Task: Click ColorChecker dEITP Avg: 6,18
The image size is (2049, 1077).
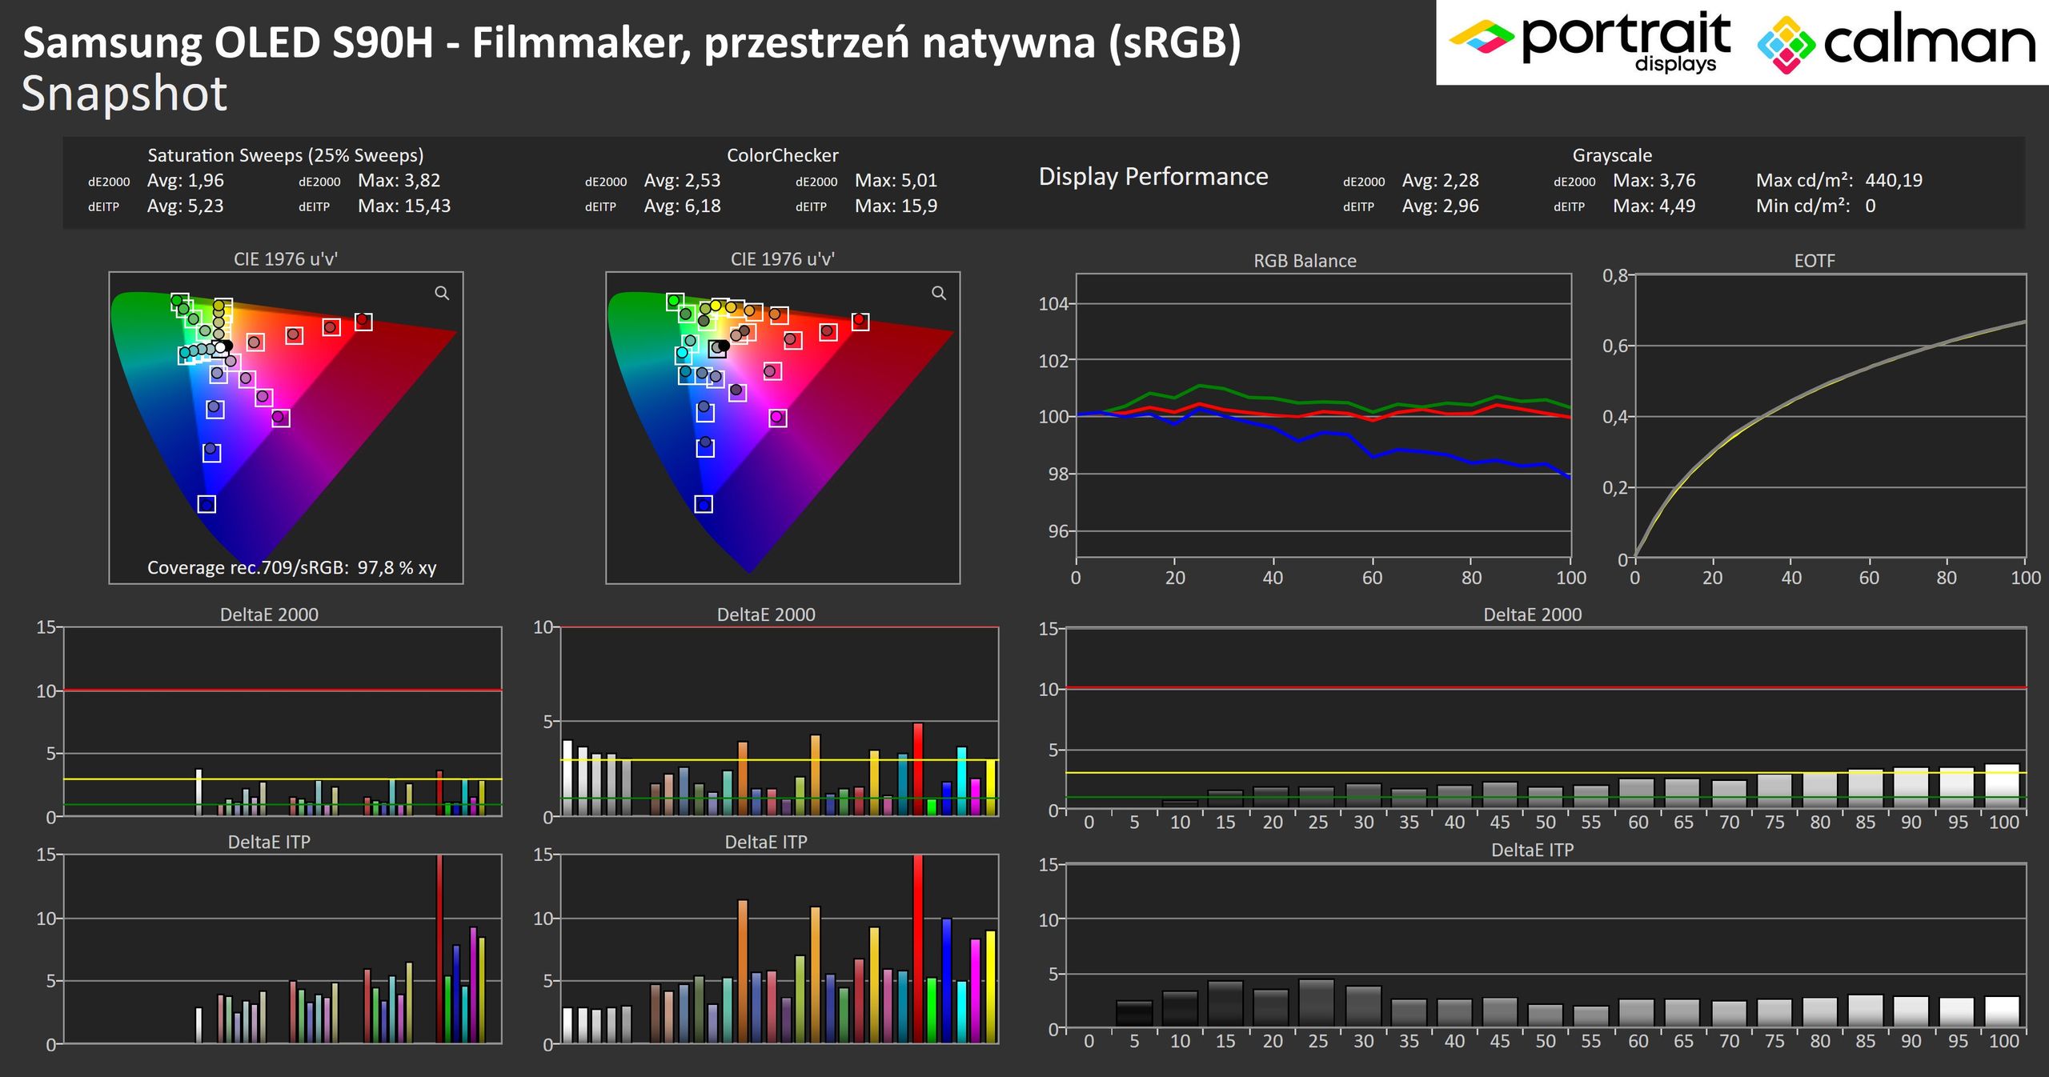Action: coord(683,206)
